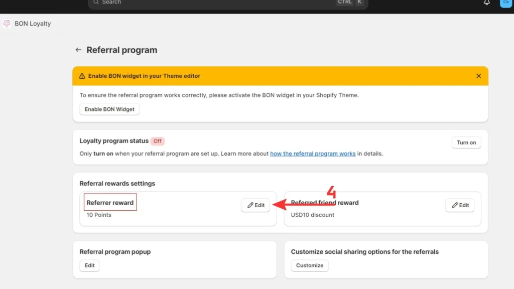Select the Referrer reward highlighted box
This screenshot has width=514, height=289.
tap(110, 202)
